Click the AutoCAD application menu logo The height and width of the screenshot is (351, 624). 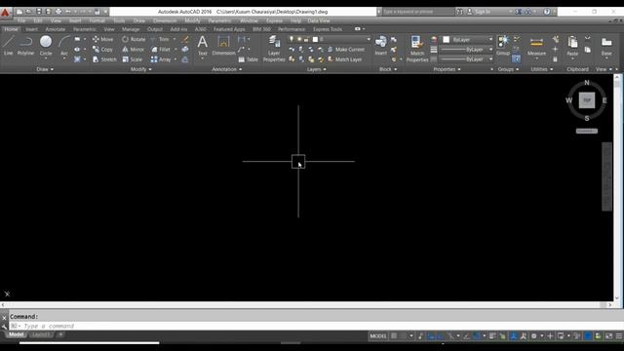pyautogui.click(x=5, y=13)
